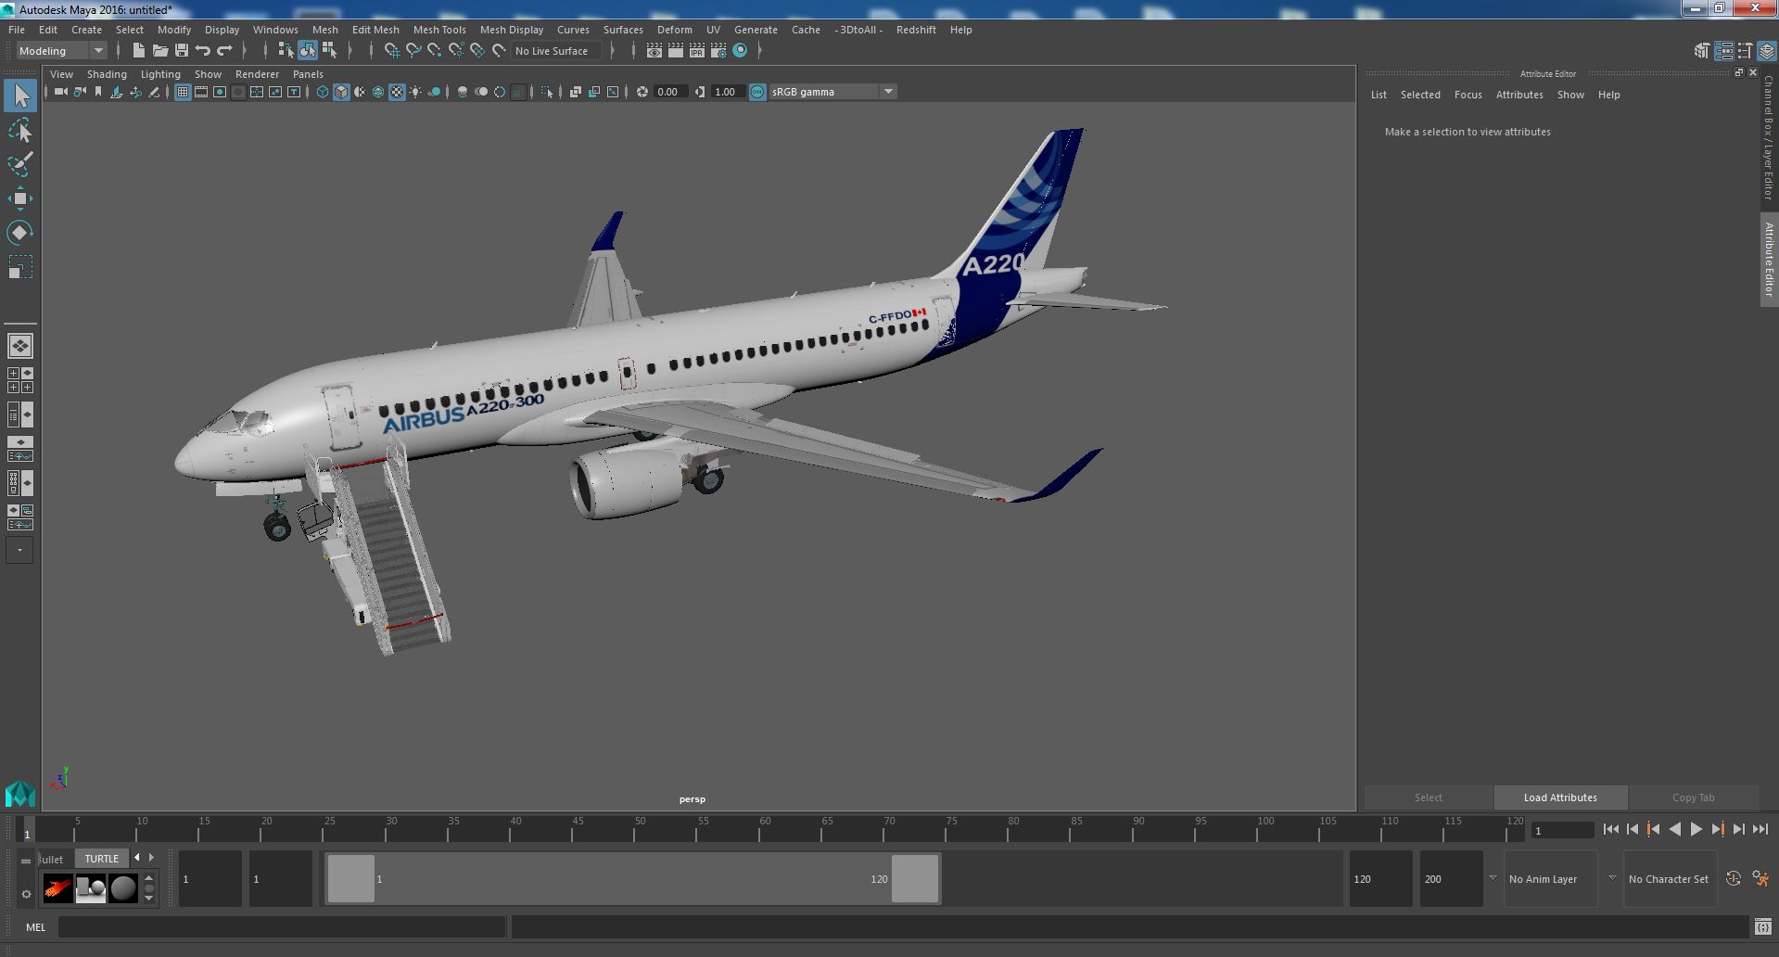
Task: Open Render Settings
Action: (x=718, y=51)
